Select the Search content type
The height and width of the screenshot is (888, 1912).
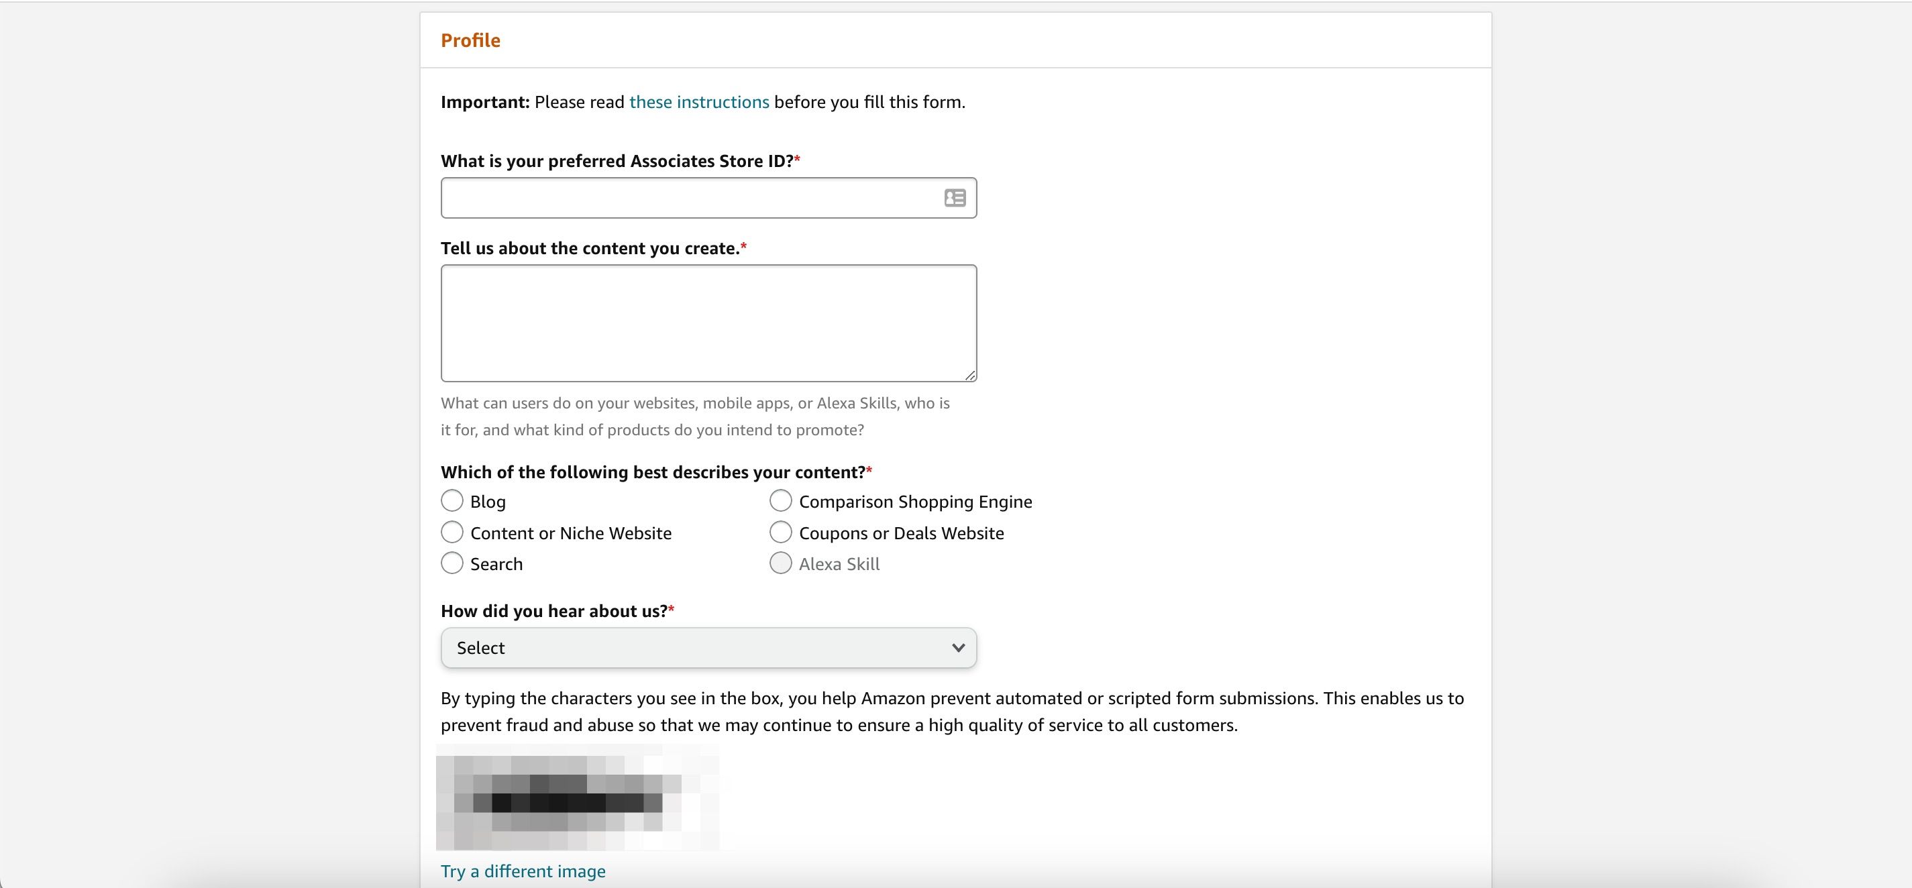pos(452,563)
